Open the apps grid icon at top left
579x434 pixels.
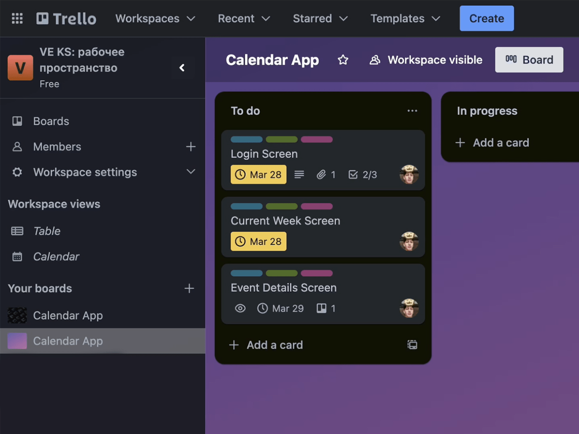17,18
